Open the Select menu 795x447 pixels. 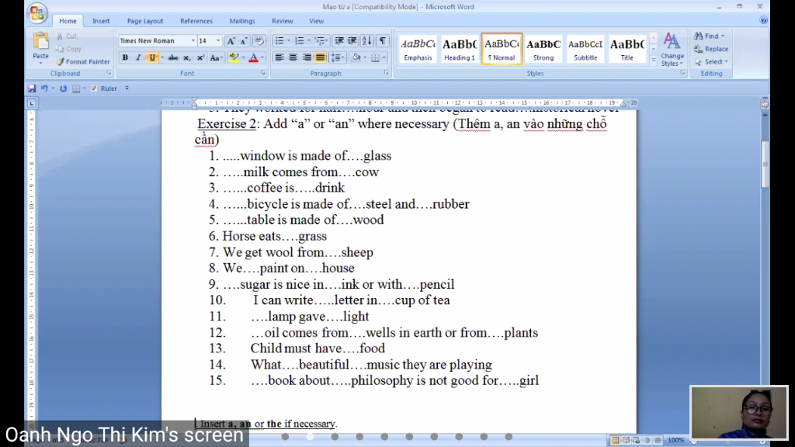(x=711, y=61)
